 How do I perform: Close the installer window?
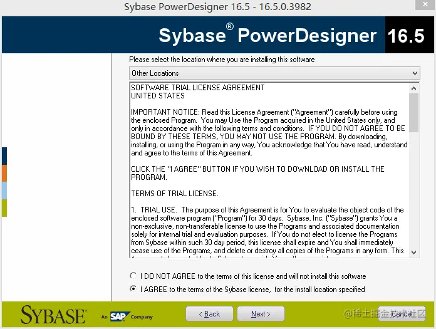pos(425,4)
